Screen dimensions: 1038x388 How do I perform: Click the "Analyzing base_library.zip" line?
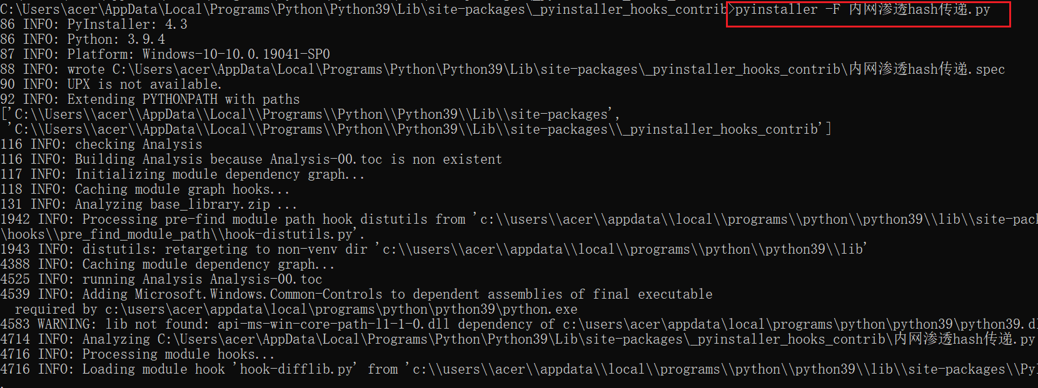pos(186,204)
